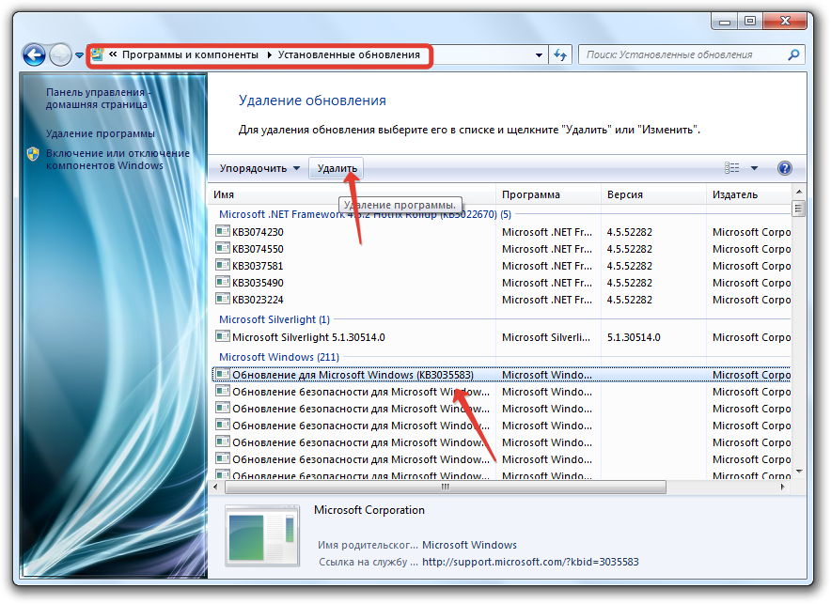Click Microsoft Windows parent name in details pane
Image resolution: width=831 pixels, height=604 pixels.
(470, 545)
